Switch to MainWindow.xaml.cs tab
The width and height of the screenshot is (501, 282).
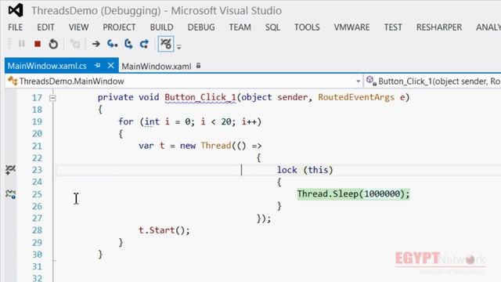(x=47, y=66)
